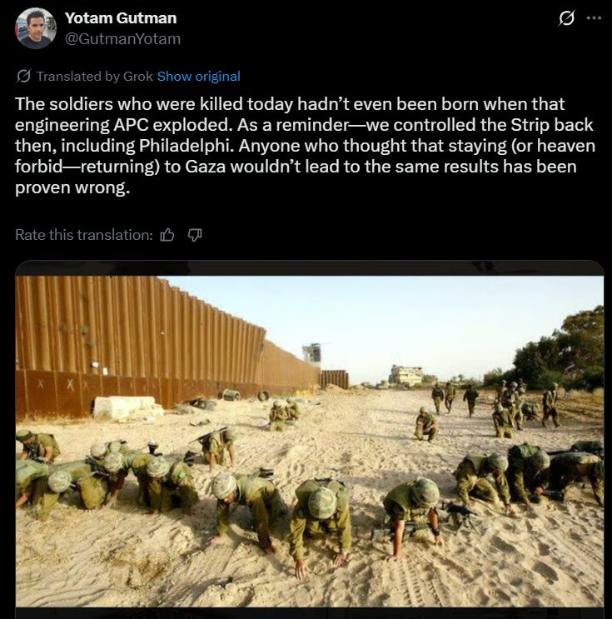
Task: Open the attached soldiers photo
Action: tap(310, 439)
